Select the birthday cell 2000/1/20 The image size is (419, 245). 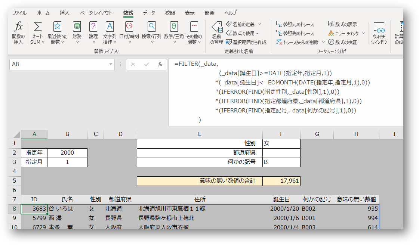(281, 209)
